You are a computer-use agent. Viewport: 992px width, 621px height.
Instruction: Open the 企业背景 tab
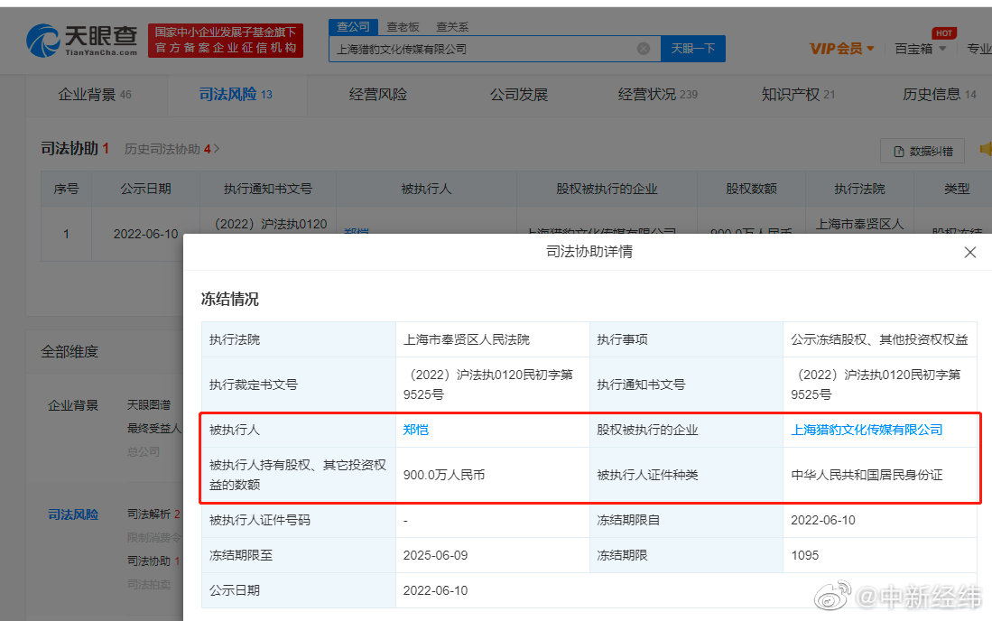coord(95,95)
